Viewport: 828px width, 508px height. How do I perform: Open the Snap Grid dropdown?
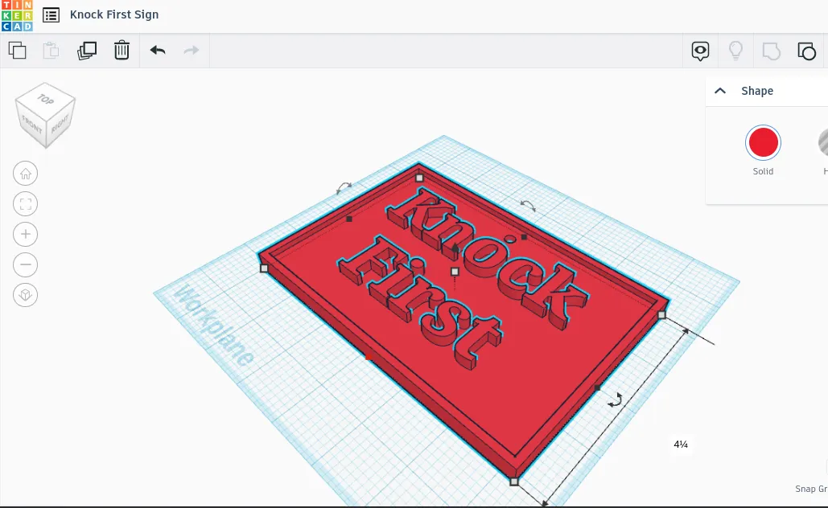tap(809, 488)
